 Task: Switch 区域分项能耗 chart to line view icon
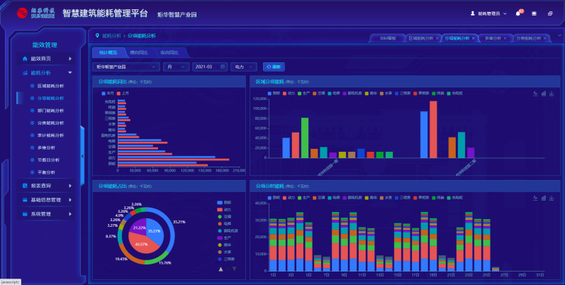pos(535,94)
